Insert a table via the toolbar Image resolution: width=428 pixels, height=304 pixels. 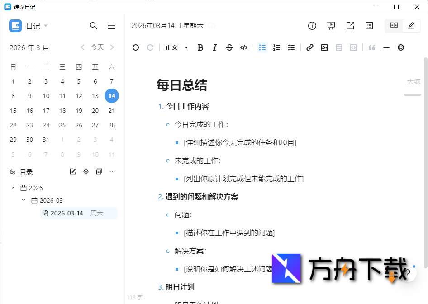coord(338,47)
